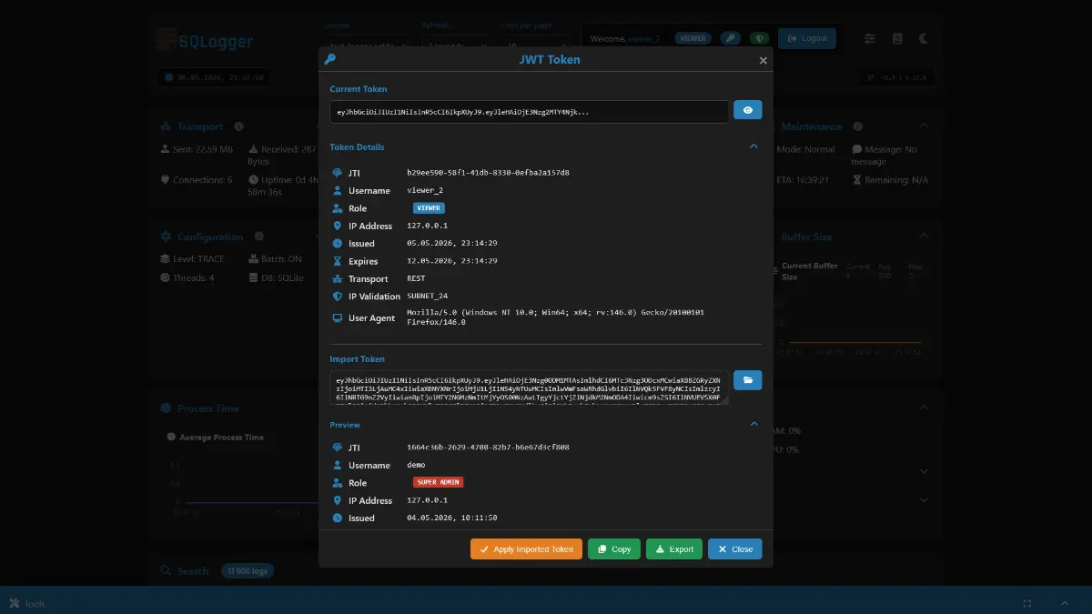This screenshot has height=614, width=1092.
Task: Click the Username icon in Preview section
Action: pyautogui.click(x=338, y=465)
